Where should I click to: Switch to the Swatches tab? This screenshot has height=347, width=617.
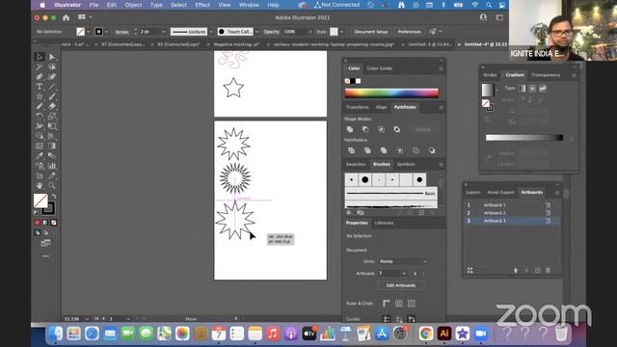point(356,164)
